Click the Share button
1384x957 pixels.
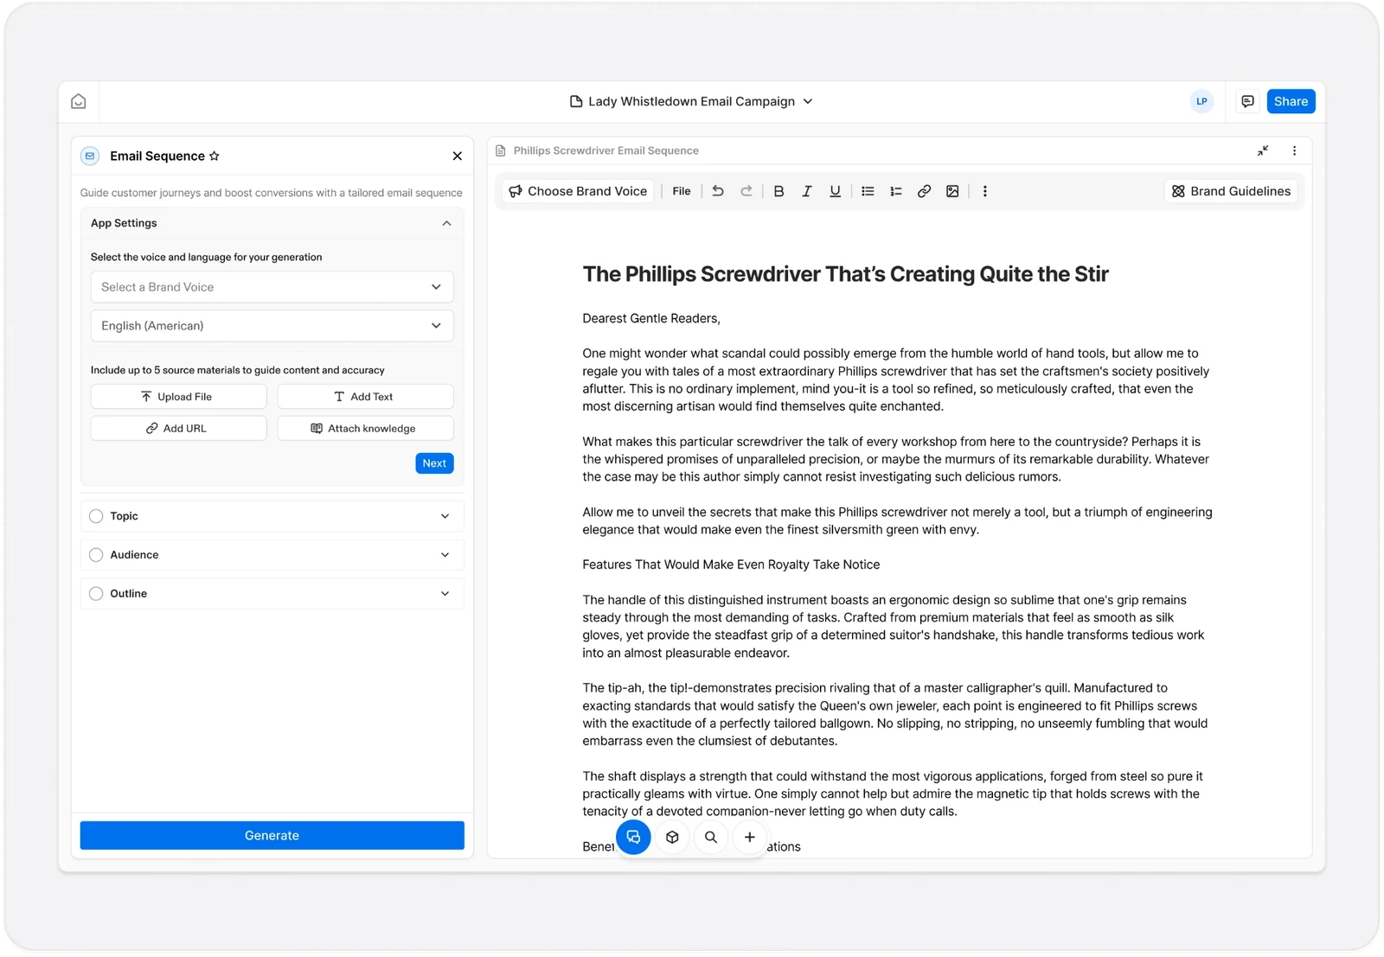1291,101
